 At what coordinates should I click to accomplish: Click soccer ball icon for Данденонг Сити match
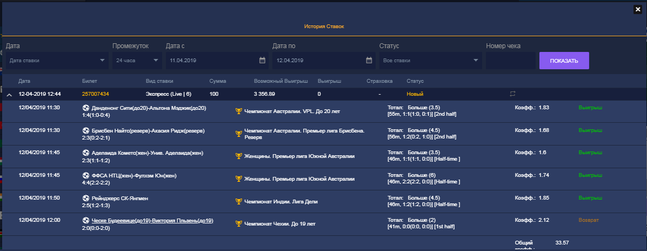86,108
